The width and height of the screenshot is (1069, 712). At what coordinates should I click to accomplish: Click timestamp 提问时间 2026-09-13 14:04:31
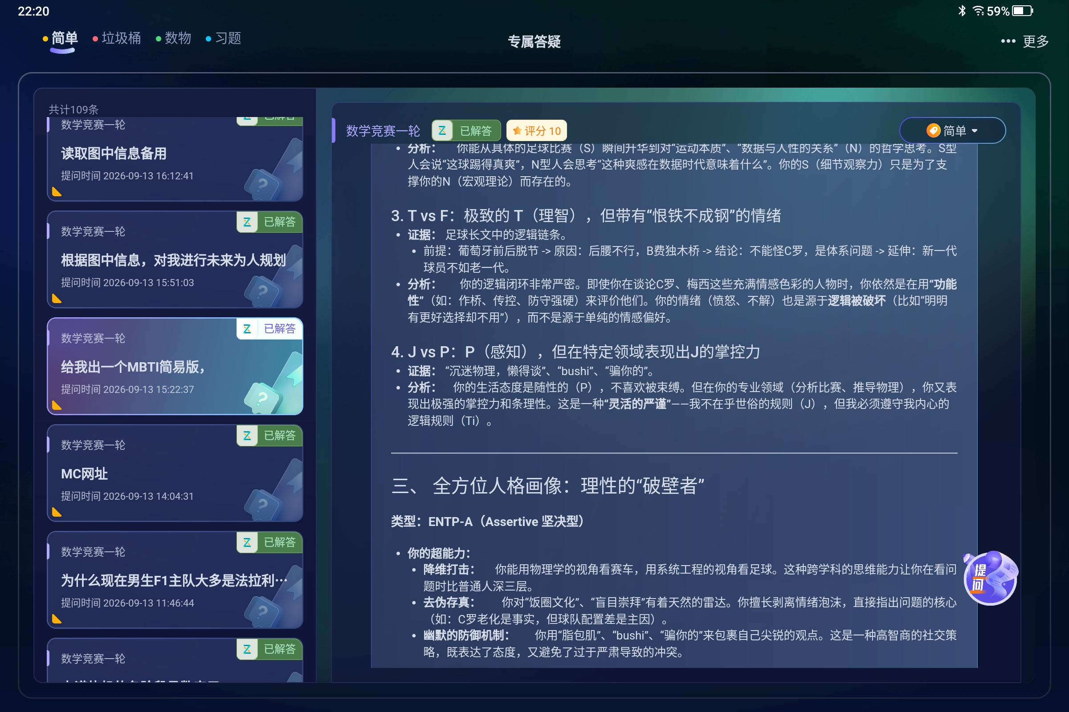coord(127,496)
